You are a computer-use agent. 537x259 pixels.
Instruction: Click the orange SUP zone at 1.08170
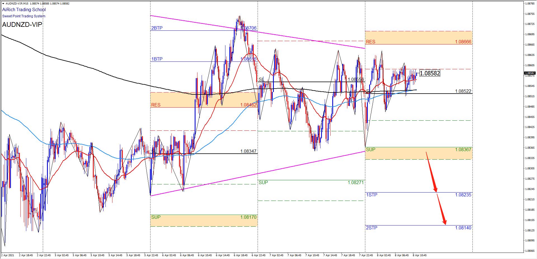click(204, 221)
